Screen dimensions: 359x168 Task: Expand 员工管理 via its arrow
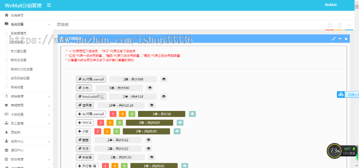pos(49,124)
